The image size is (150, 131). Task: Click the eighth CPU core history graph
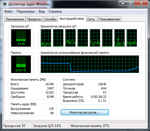coord(132,38)
